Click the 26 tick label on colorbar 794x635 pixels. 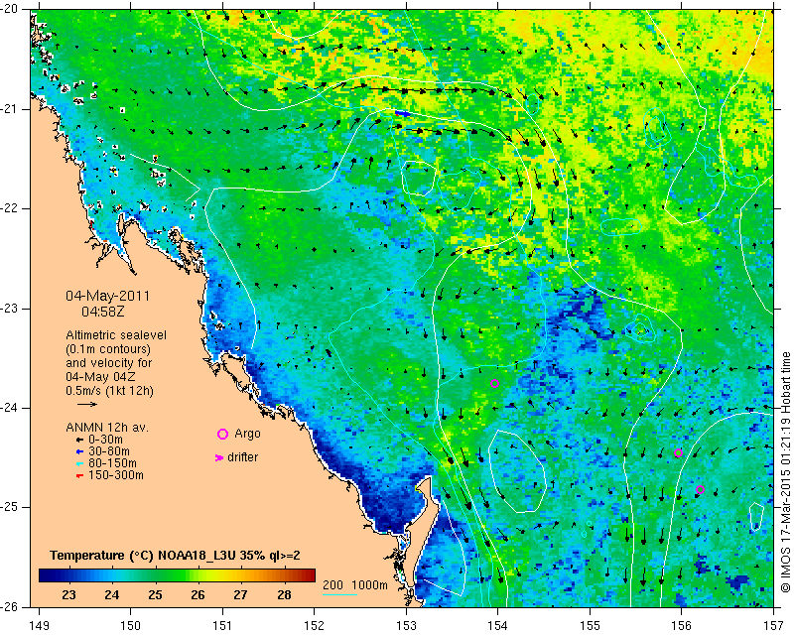(198, 595)
